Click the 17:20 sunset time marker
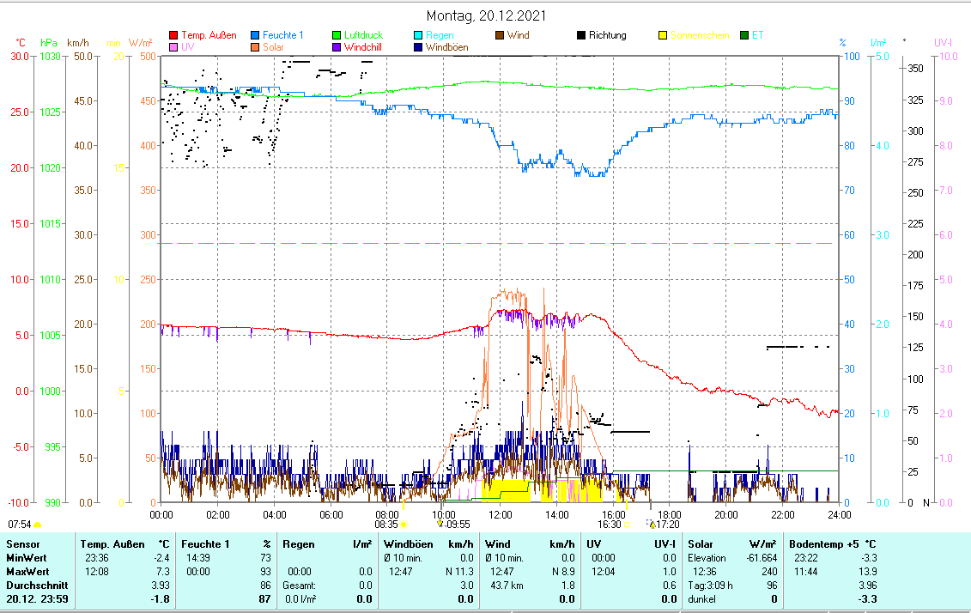Image resolution: width=971 pixels, height=613 pixels. [667, 524]
